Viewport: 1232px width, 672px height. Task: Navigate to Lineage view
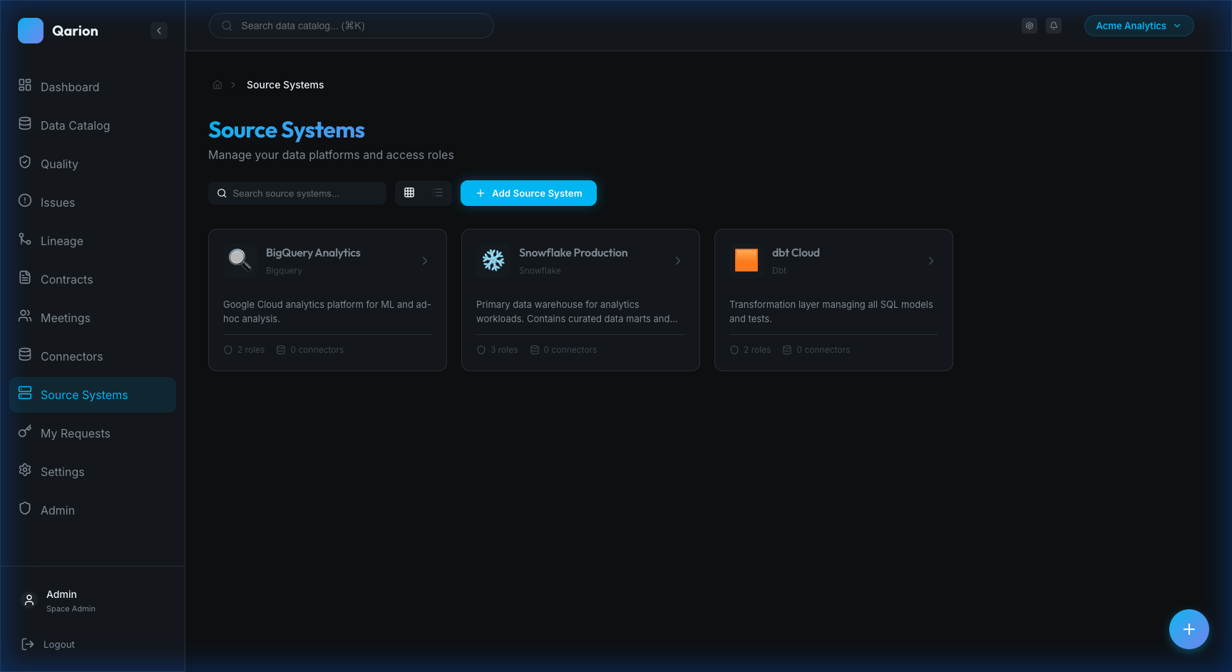pyautogui.click(x=61, y=241)
